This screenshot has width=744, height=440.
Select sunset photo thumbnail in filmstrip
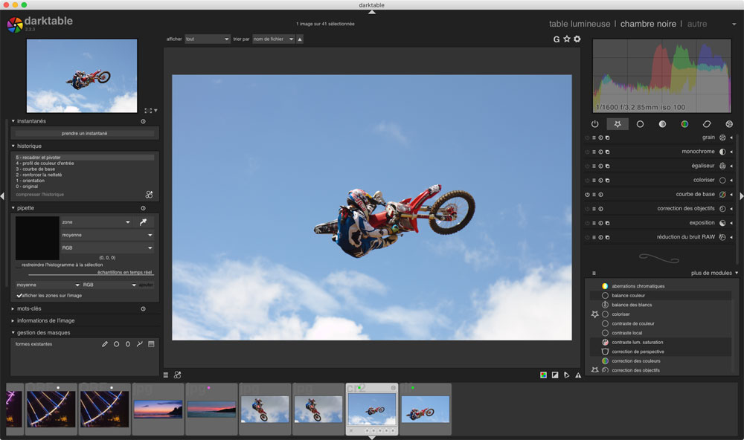158,409
